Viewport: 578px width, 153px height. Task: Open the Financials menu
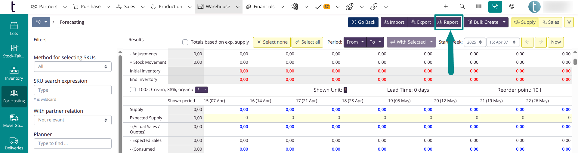coord(264,7)
